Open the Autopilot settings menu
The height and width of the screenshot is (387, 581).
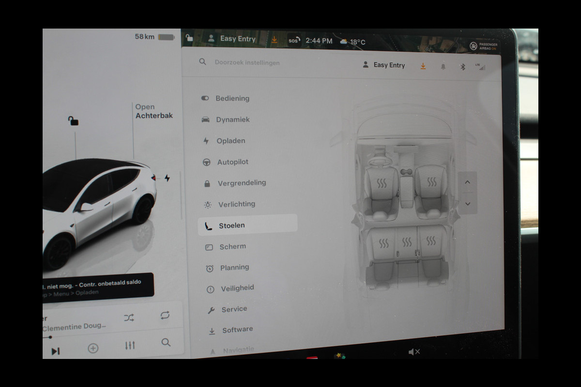(232, 162)
